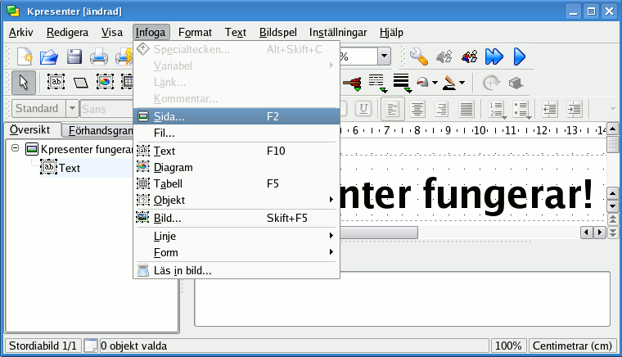This screenshot has height=357, width=622.
Task: Click the save floppy disk icon
Action: click(74, 56)
